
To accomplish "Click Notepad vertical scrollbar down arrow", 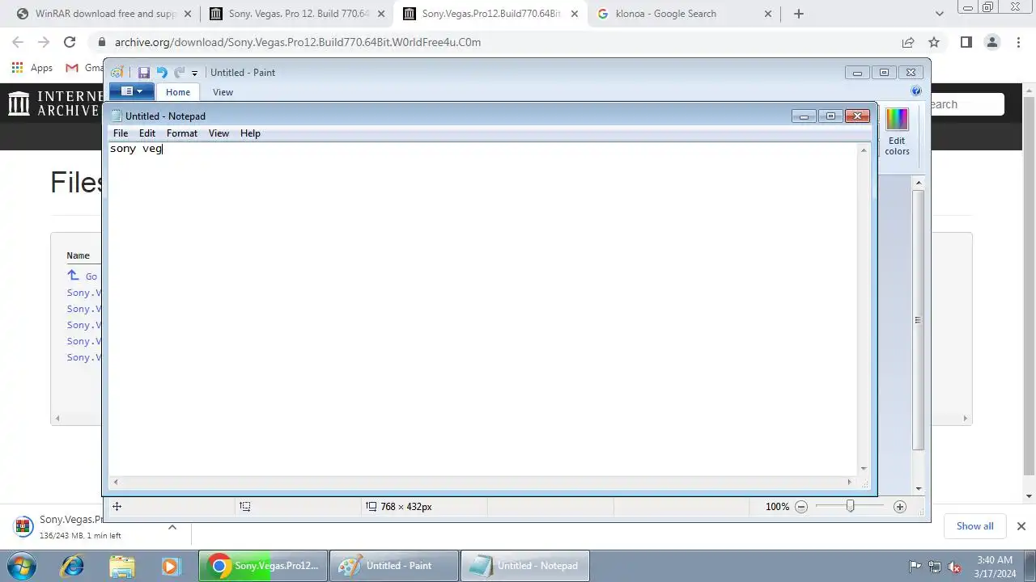I will pyautogui.click(x=864, y=468).
